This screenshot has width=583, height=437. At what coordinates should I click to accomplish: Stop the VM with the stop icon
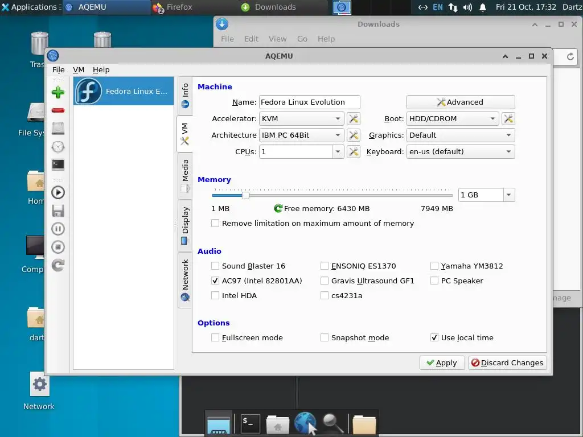point(58,247)
